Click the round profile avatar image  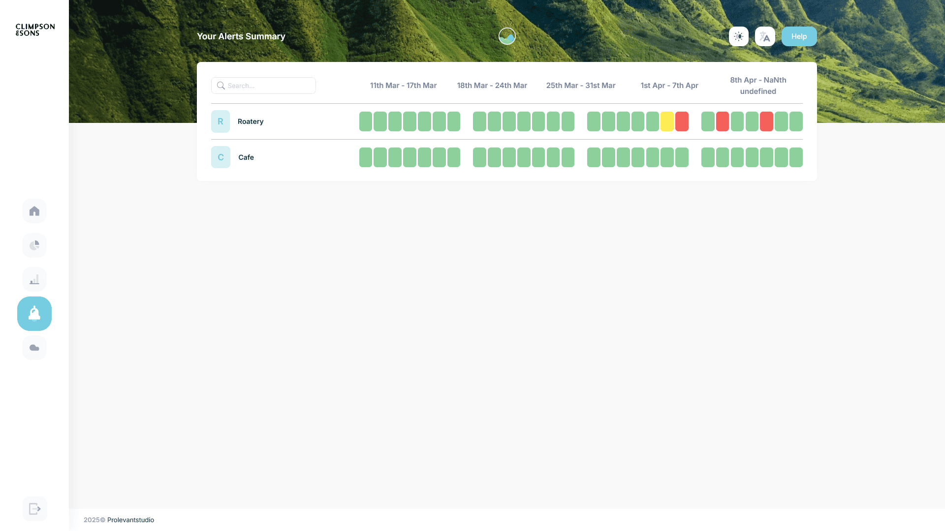point(507,36)
